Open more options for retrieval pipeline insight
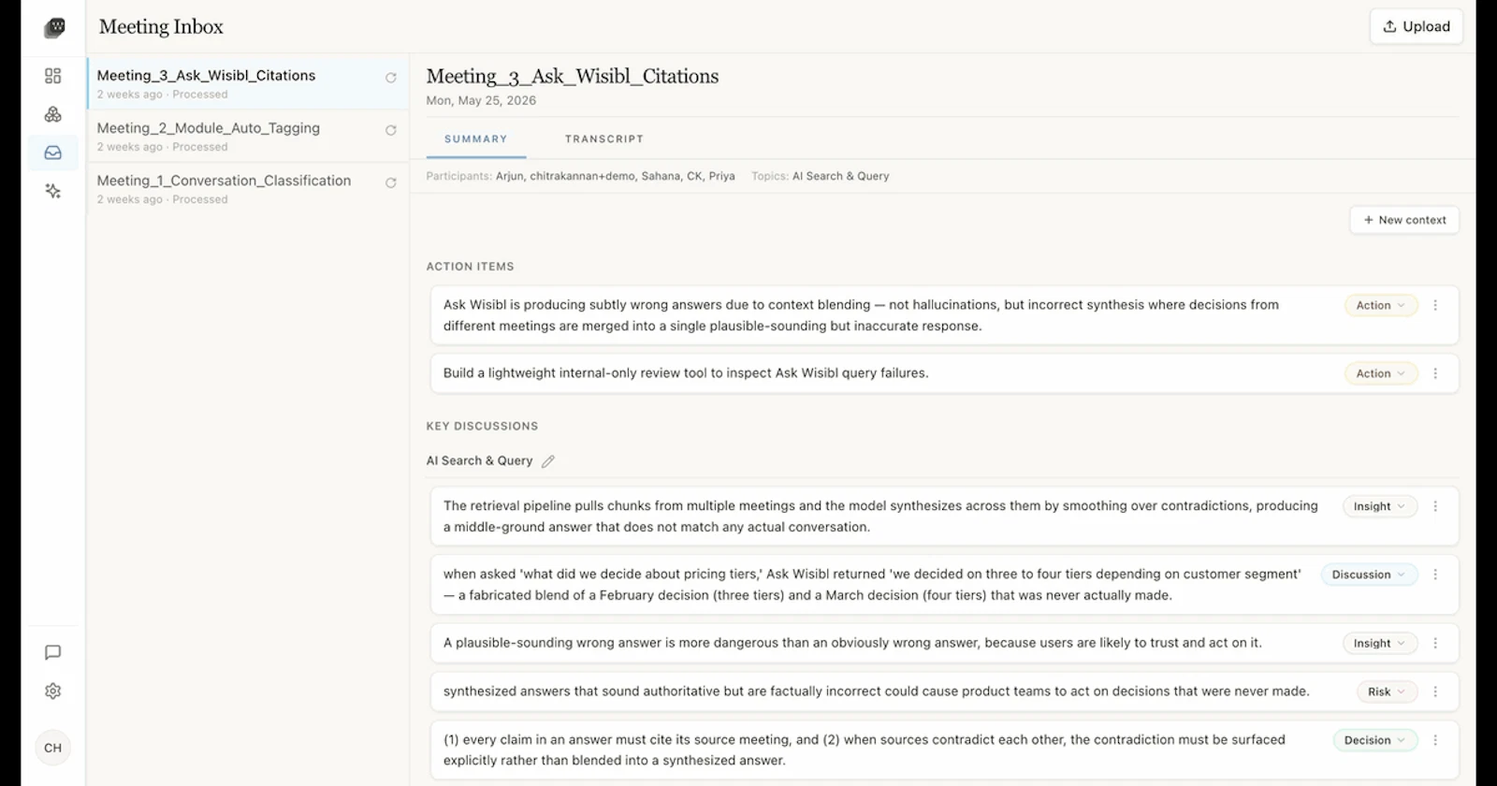1497x786 pixels. (1435, 506)
